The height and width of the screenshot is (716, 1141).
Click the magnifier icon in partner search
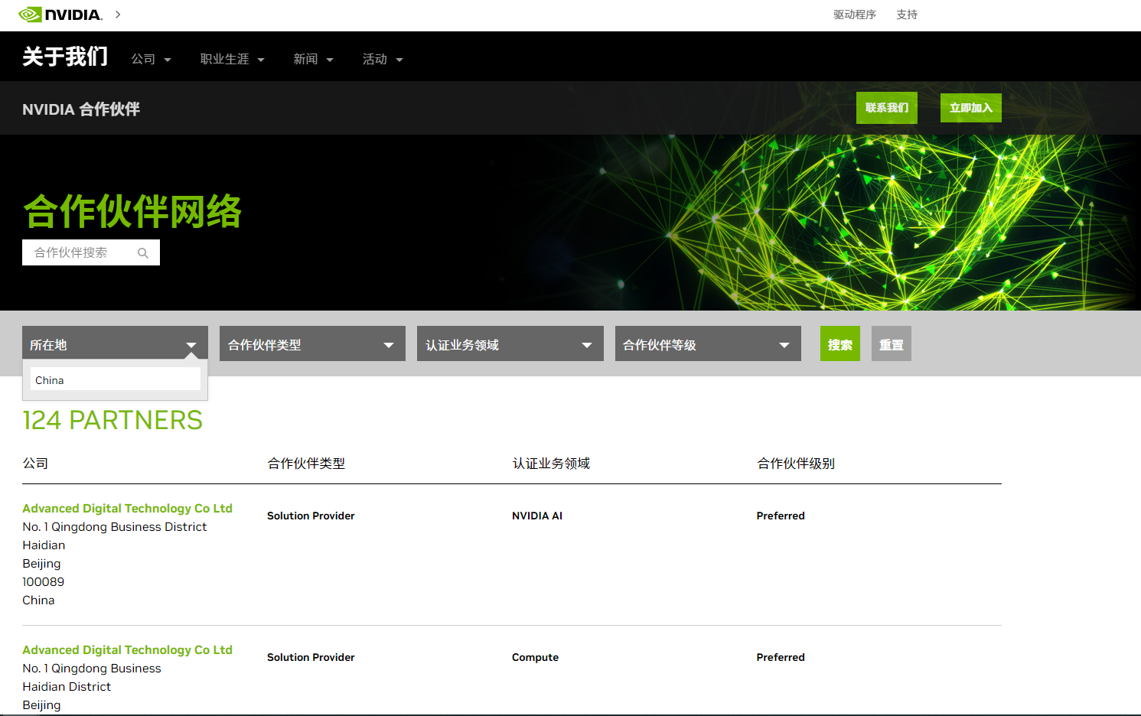(x=143, y=253)
